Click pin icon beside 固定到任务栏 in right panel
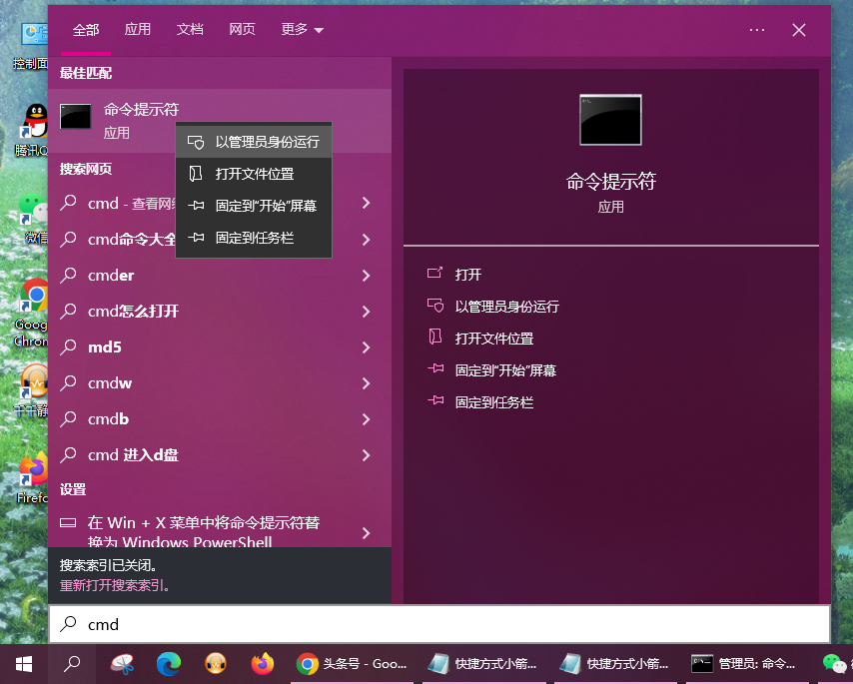853x684 pixels. pos(435,401)
